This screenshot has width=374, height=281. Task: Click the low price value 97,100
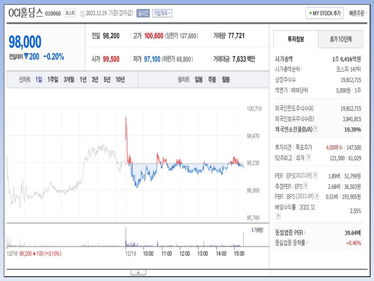pos(152,59)
